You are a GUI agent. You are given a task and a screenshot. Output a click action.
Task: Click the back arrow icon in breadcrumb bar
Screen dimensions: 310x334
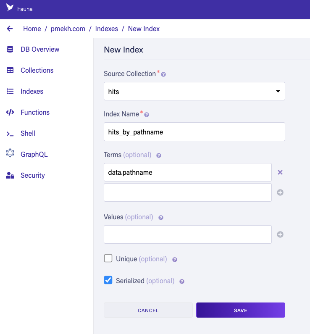(x=10, y=29)
